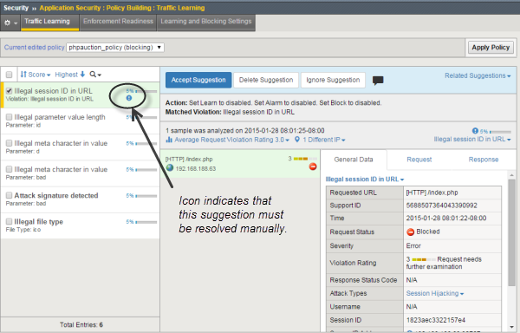Click the Session ID value 1823aec3322157e4
The height and width of the screenshot is (333, 520).
436,320
